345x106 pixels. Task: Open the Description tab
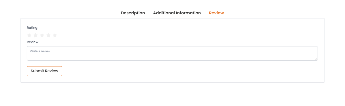(x=133, y=13)
